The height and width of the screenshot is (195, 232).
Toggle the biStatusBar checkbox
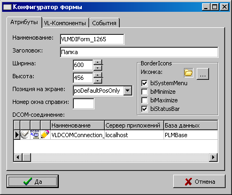pyautogui.click(x=144, y=109)
